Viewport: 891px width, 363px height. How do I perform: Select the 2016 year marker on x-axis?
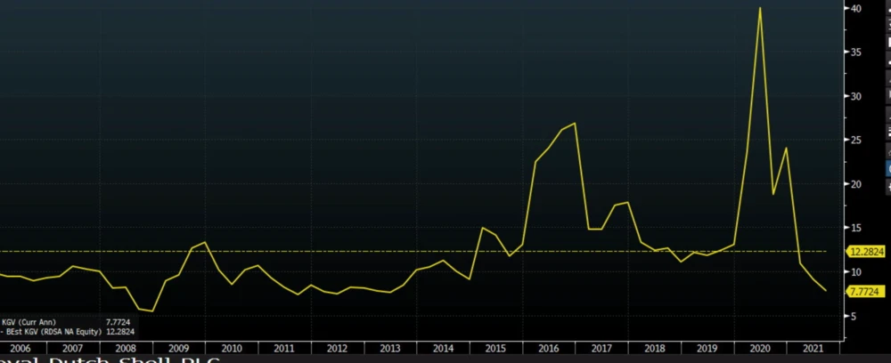[x=549, y=349]
